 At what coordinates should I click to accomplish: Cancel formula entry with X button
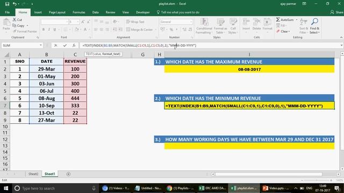click(56, 45)
